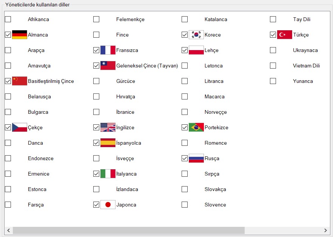The image size is (333, 237).
Task: Click the German flag icon next to Almanca
Action: (x=20, y=35)
